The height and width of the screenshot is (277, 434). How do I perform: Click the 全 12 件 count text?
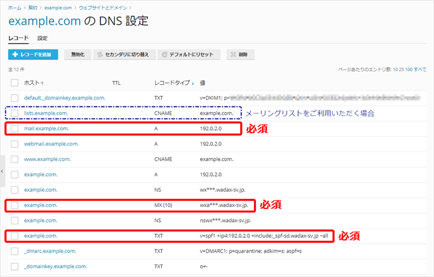(x=16, y=70)
